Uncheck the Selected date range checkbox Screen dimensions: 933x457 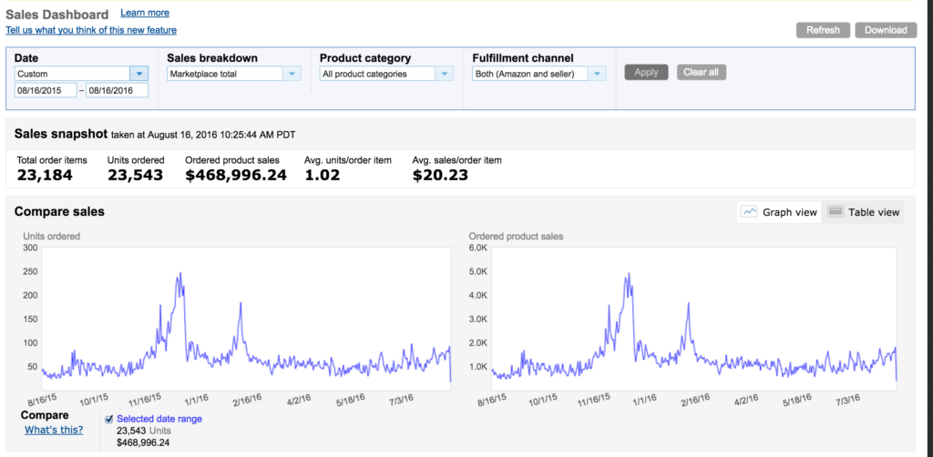(x=109, y=419)
